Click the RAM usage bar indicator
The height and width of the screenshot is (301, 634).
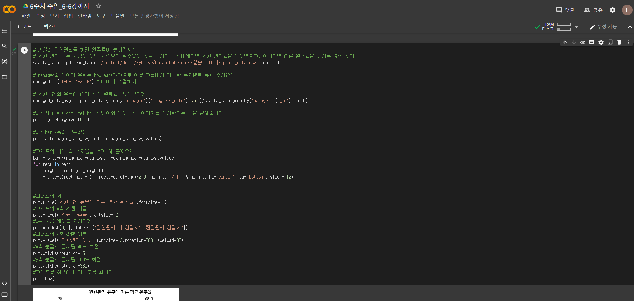pyautogui.click(x=564, y=24)
